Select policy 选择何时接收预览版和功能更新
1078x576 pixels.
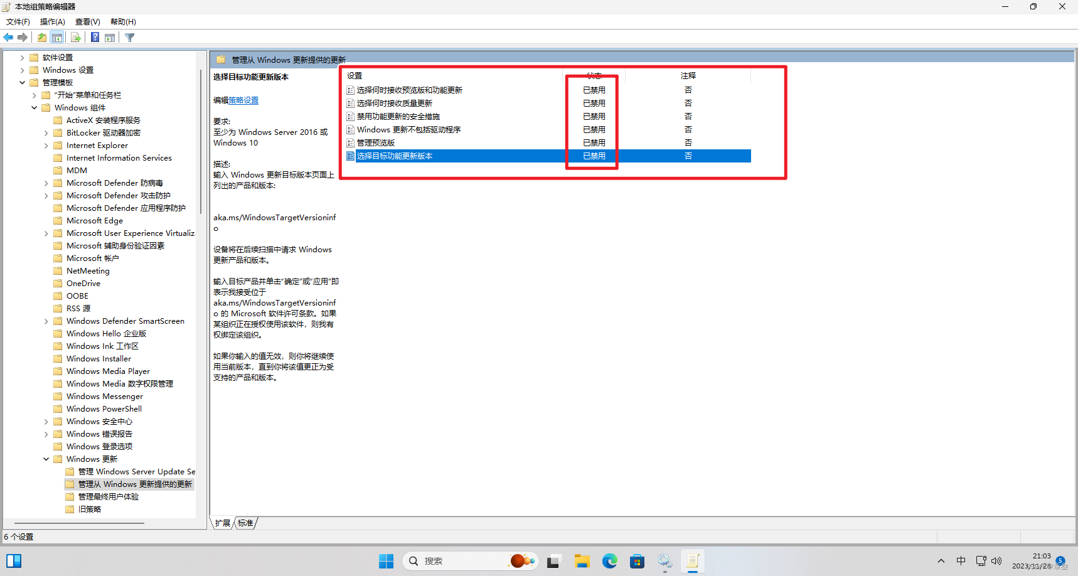coord(410,90)
